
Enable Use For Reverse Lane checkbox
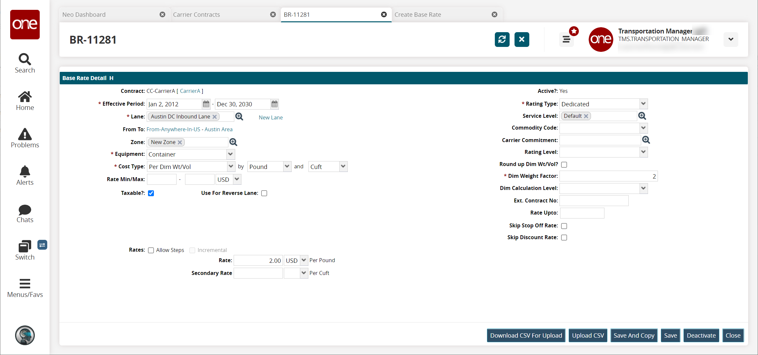click(264, 193)
